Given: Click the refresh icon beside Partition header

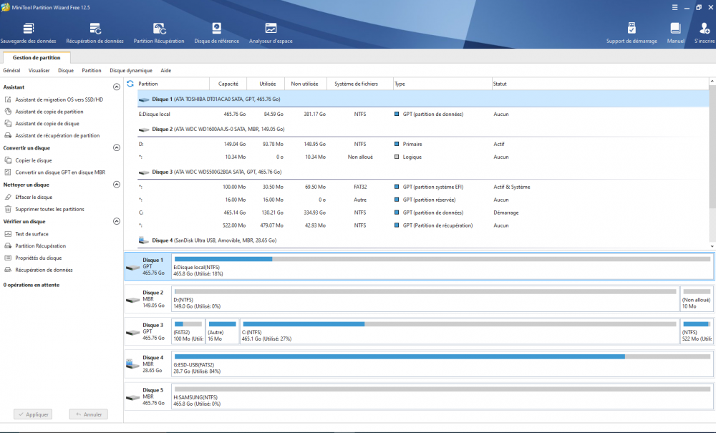Looking at the screenshot, I should (x=130, y=84).
